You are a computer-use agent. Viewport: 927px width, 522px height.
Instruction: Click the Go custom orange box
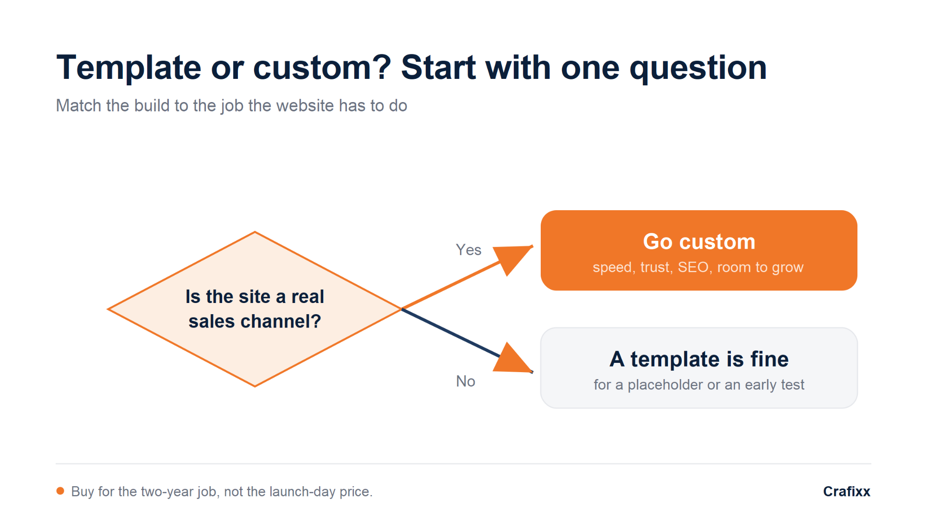click(699, 251)
